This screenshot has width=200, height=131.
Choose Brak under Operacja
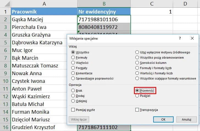(73, 91)
